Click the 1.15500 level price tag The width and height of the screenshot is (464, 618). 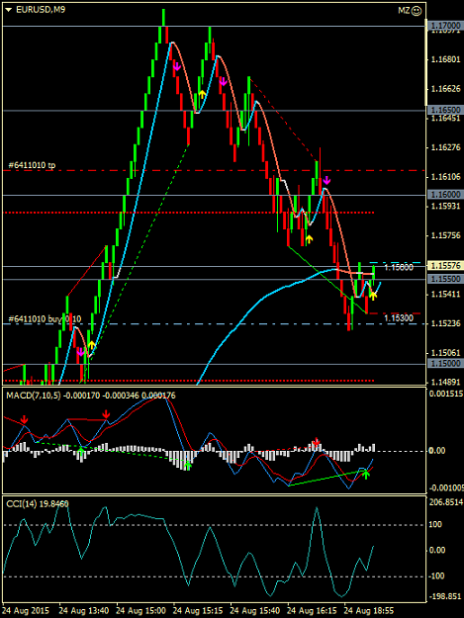click(x=445, y=279)
